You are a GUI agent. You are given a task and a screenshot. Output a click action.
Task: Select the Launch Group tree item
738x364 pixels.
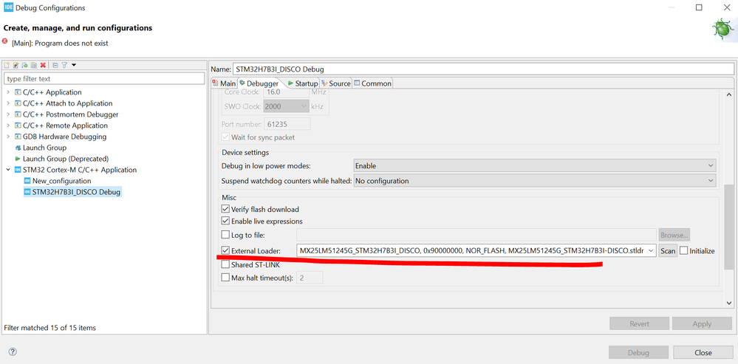point(45,148)
